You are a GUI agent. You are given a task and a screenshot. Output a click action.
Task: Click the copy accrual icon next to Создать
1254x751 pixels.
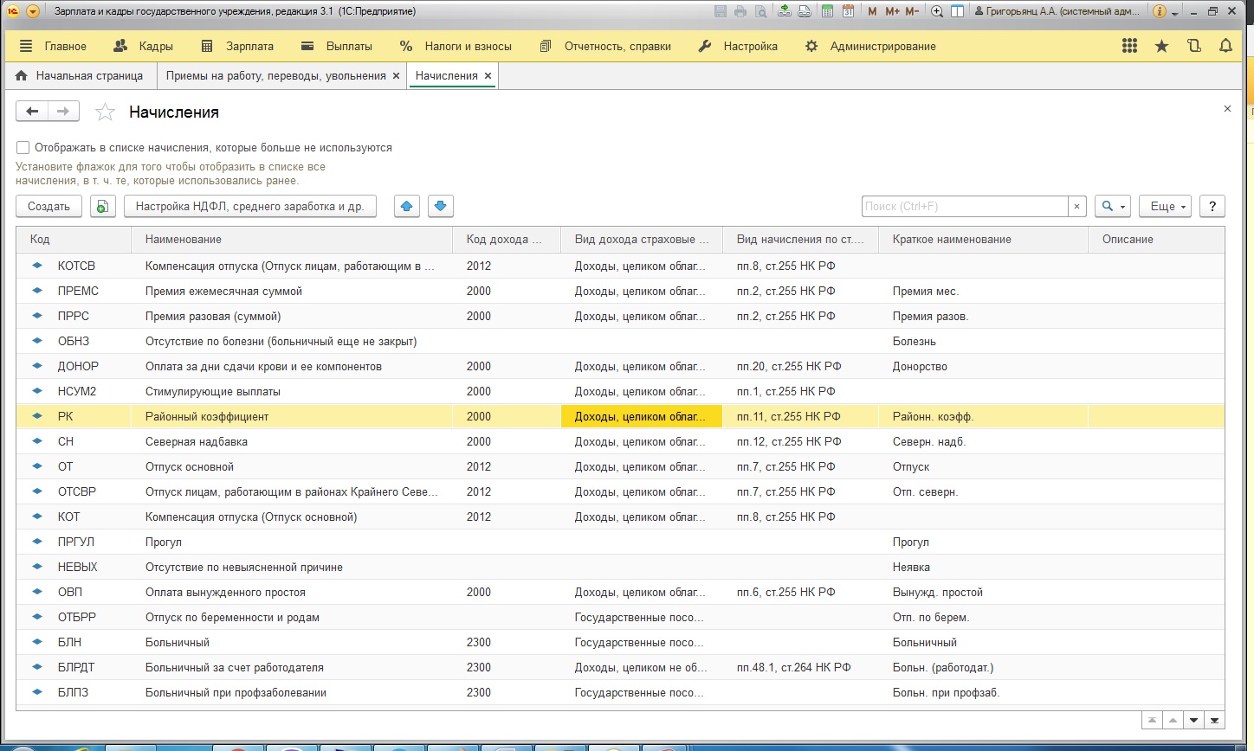[102, 207]
